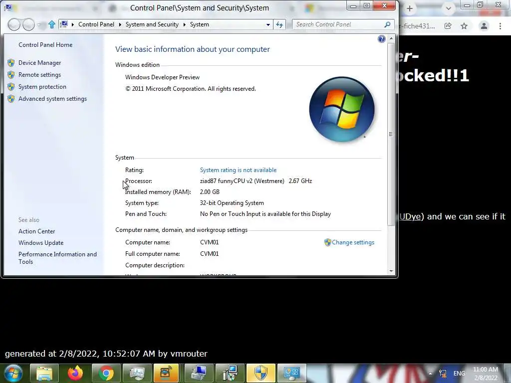The image size is (511, 383).
Task: Expand the chevron after System and Security
Action: (x=185, y=25)
